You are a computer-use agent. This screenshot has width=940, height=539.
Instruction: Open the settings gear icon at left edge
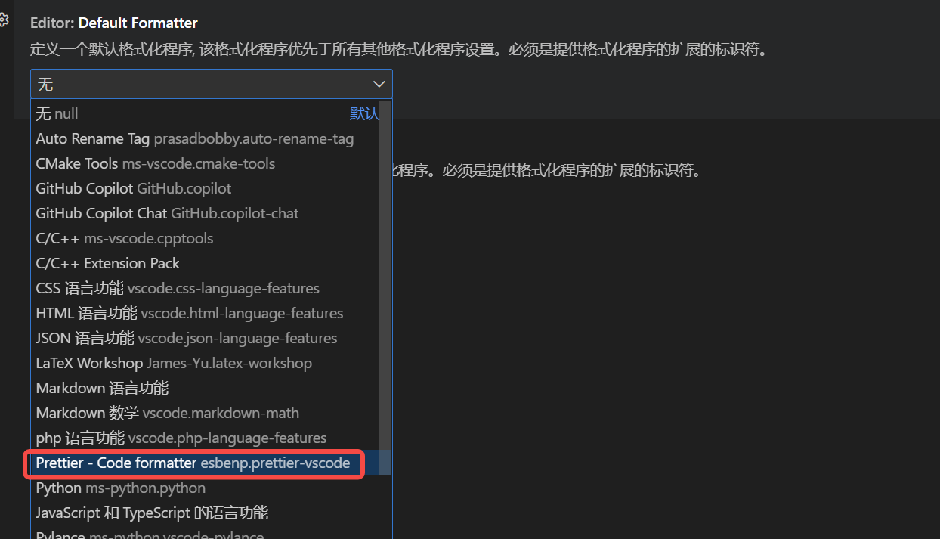point(3,20)
